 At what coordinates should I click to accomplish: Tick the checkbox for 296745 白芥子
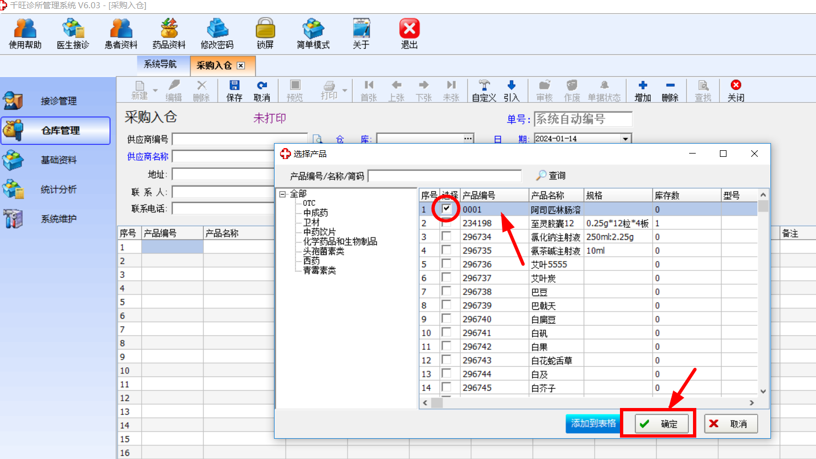click(446, 387)
